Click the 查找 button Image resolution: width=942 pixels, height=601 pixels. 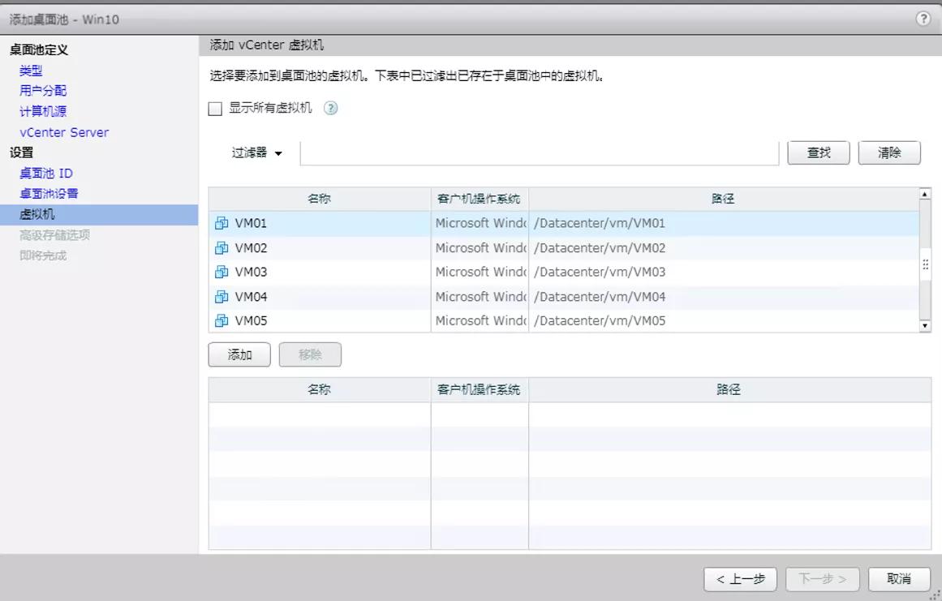[818, 152]
